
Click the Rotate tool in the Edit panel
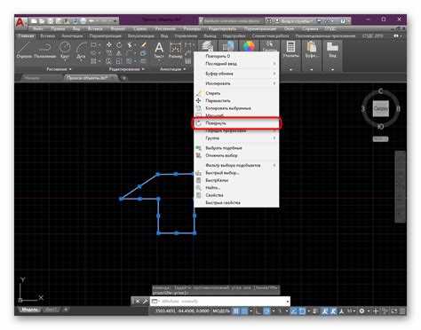[118, 45]
